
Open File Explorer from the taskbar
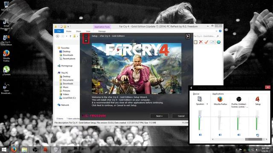[x=24, y=150]
